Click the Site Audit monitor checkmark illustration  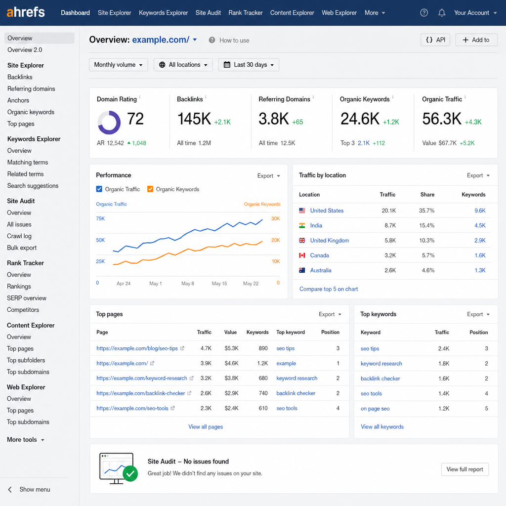tap(119, 468)
